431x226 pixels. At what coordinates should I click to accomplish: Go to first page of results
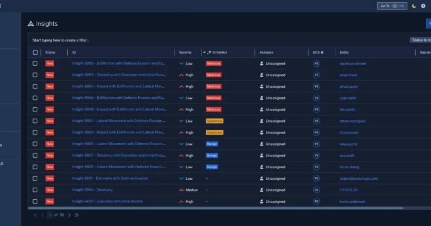tap(35, 215)
